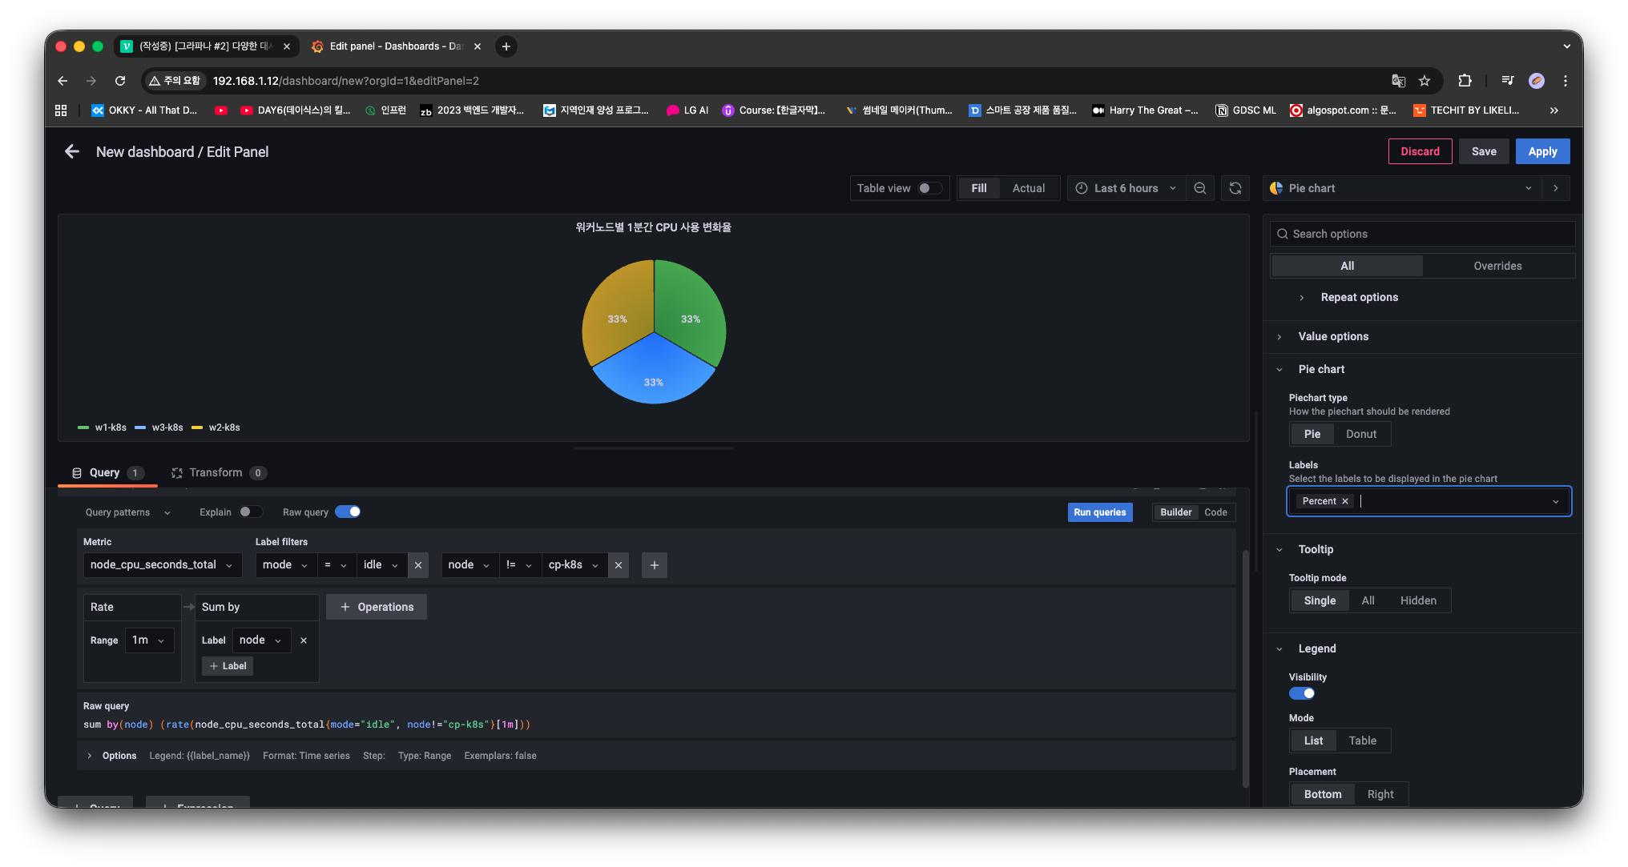The image size is (1628, 867).
Task: Click the Apply button
Action: coord(1541,151)
